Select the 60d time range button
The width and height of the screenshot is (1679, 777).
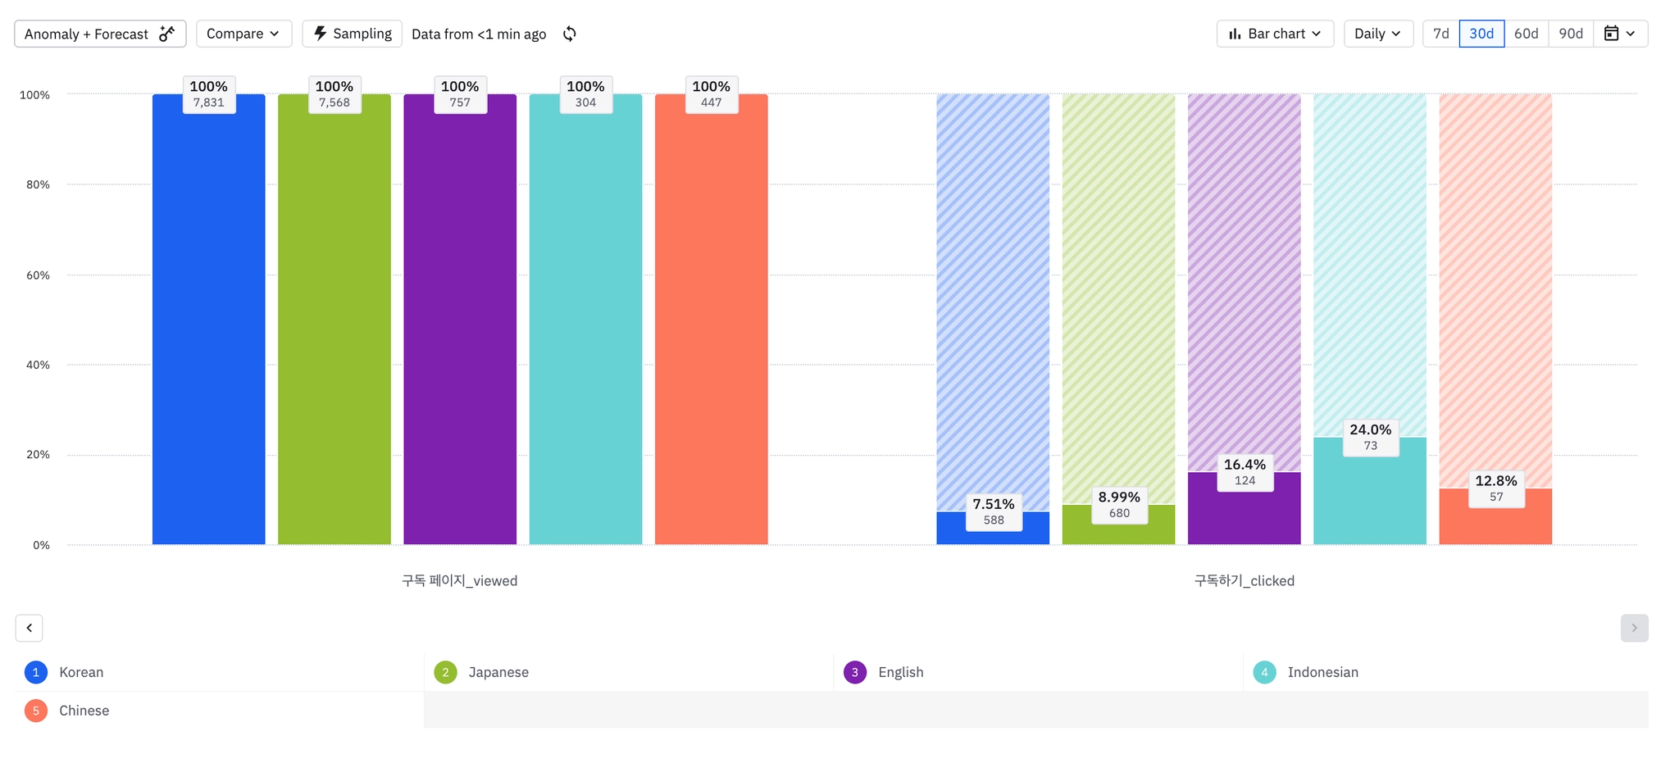pyautogui.click(x=1527, y=34)
